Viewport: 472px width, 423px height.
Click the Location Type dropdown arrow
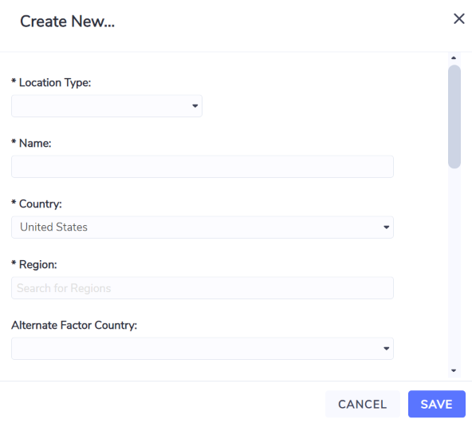pos(195,105)
